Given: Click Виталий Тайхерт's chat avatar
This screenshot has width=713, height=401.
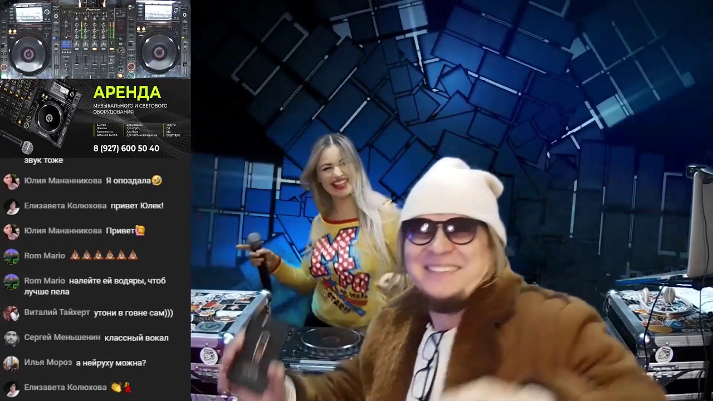Looking at the screenshot, I should [11, 313].
